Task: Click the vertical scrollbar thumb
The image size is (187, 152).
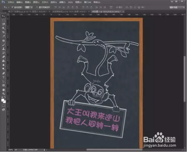Action: 184,79
